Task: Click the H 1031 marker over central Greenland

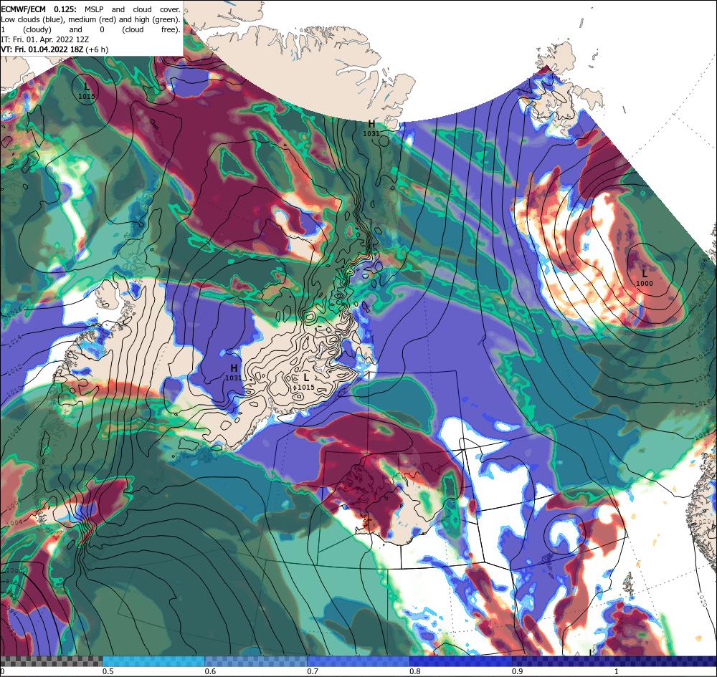Action: point(234,373)
